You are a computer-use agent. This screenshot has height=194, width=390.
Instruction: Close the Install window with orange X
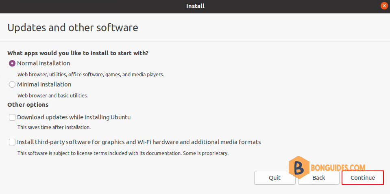[x=384, y=6]
